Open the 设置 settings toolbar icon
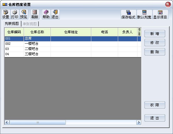173x134 pixels. pos(6,14)
